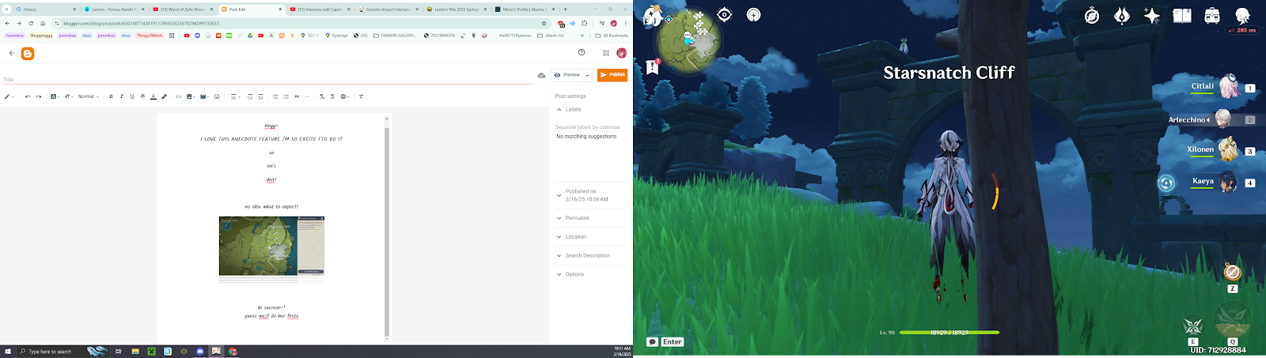
Task: Open the dropdown arrow beside Preview
Action: (x=587, y=75)
